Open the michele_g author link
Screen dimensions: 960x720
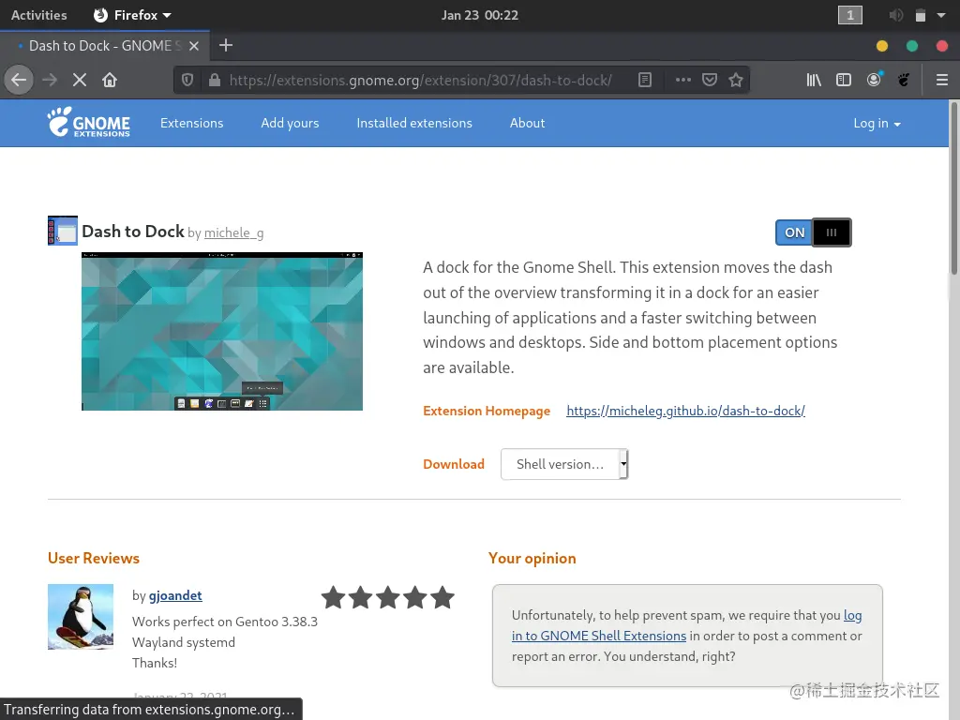point(233,232)
